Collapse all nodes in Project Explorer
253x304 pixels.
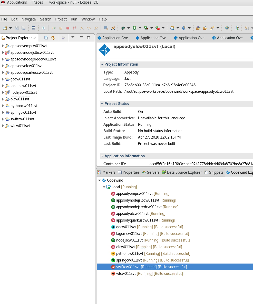[x=46, y=38]
